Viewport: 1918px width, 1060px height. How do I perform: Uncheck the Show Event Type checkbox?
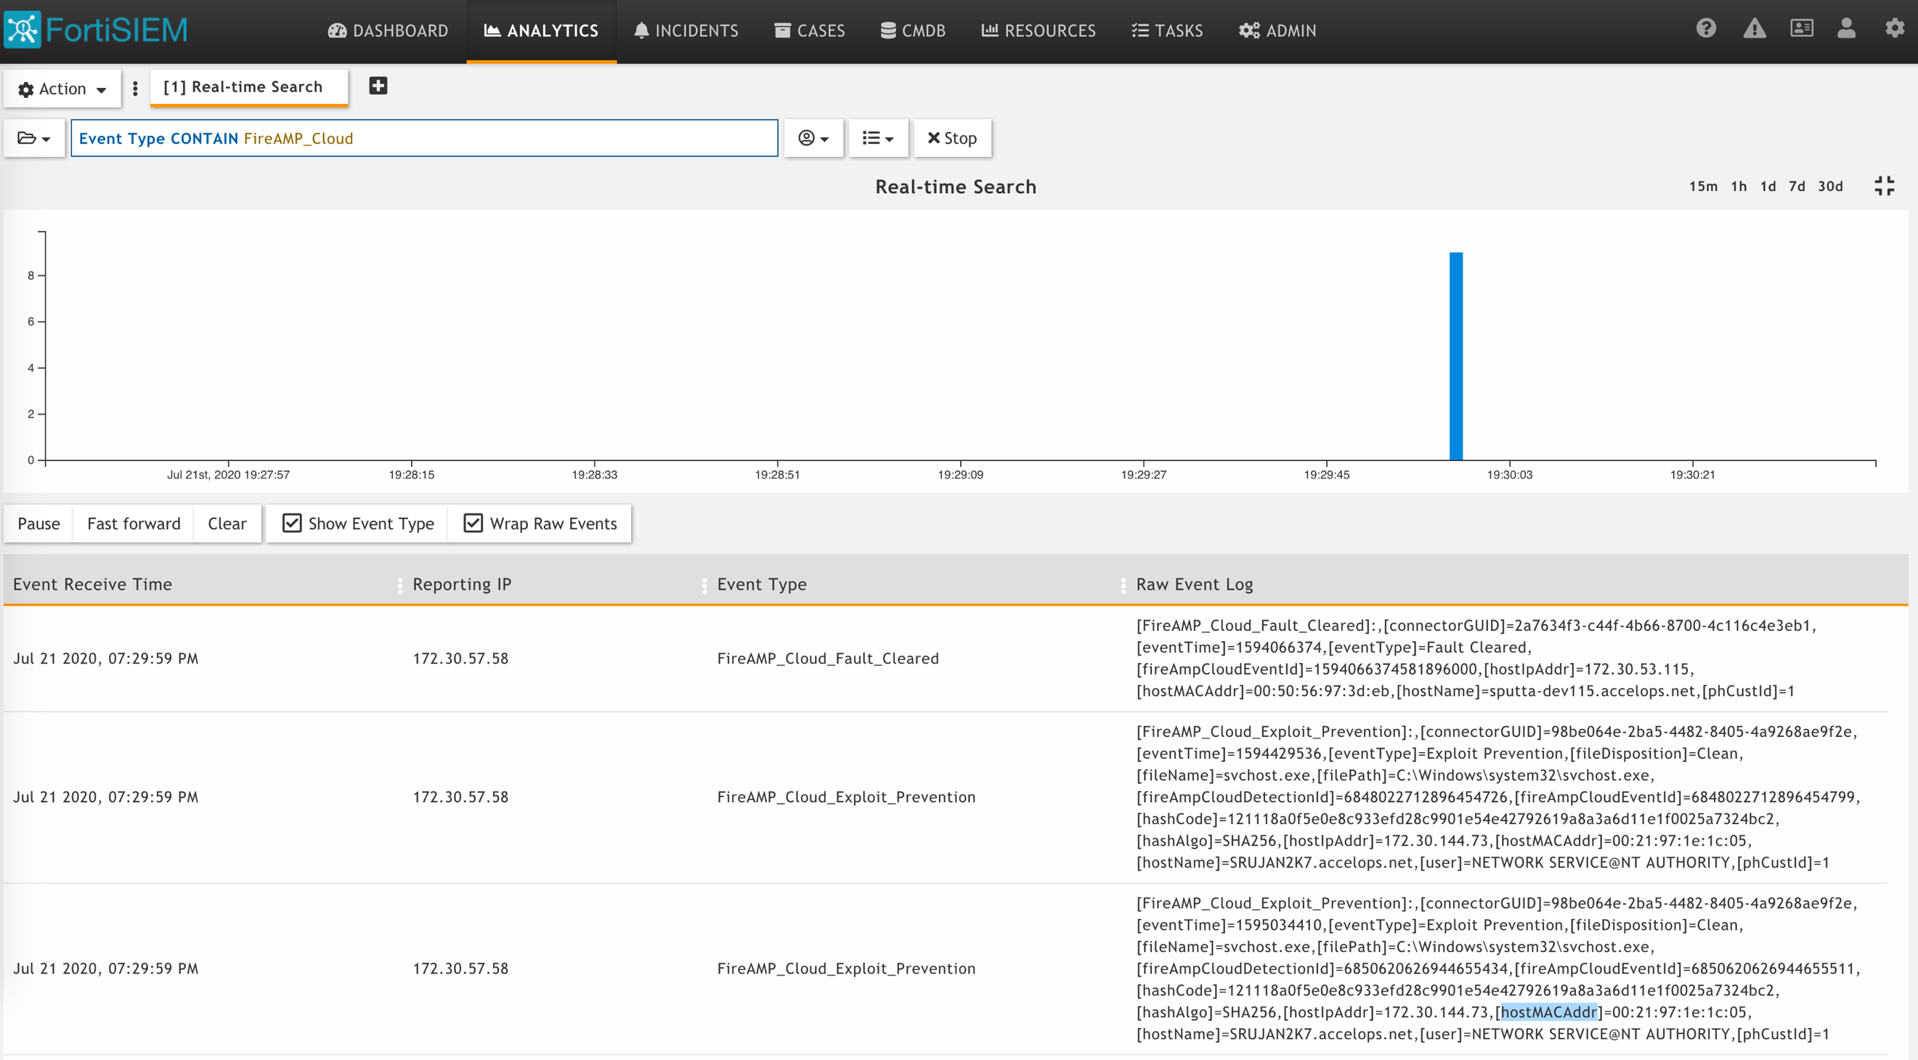coord(292,523)
